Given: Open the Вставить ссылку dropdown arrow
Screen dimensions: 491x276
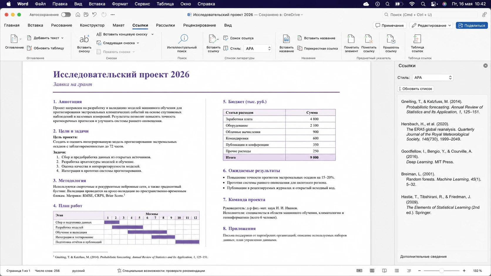Looking at the screenshot, I should [218, 39].
